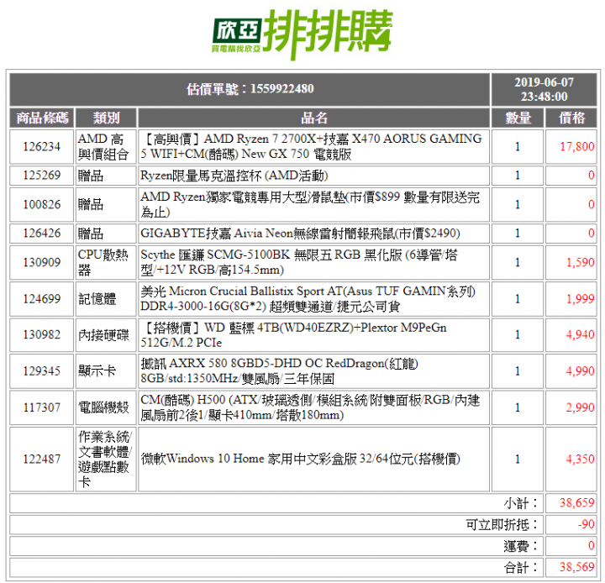Viewport: 605px width, 583px height.
Task: Click Ryzen限量馬克溫控杯 product name
Action: coord(234,176)
